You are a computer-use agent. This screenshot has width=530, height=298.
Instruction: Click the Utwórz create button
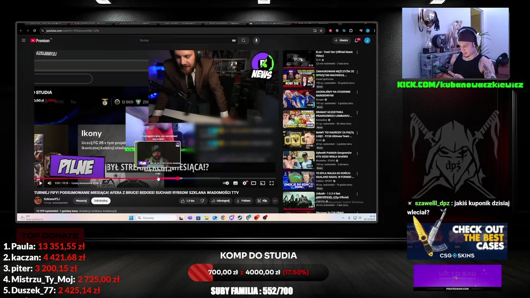341,41
